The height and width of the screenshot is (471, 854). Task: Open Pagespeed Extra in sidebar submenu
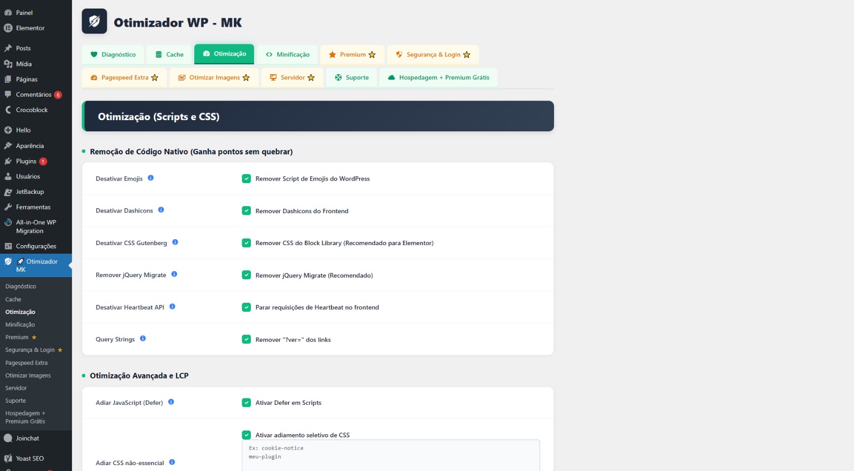click(27, 363)
